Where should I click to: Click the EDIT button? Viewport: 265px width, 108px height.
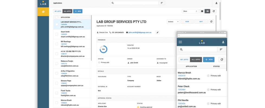(x=201, y=22)
